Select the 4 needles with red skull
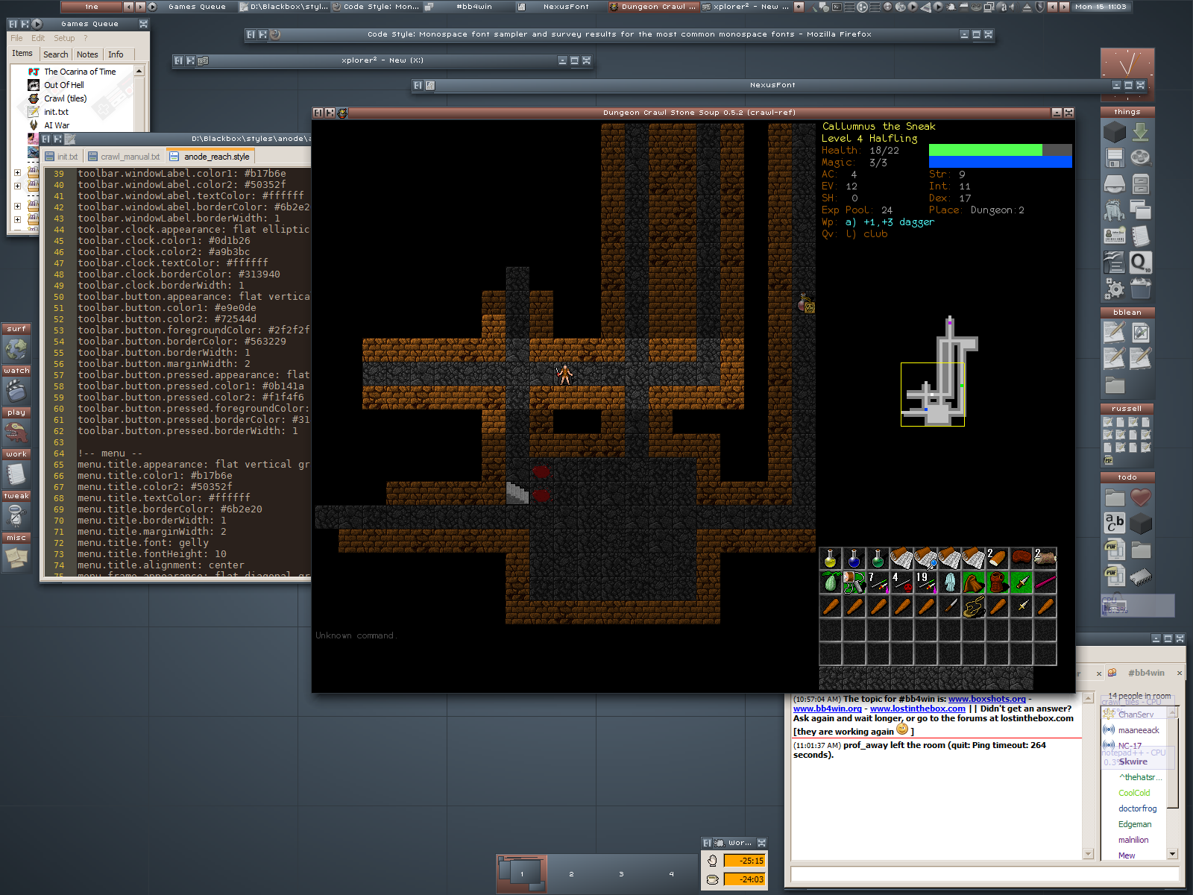The image size is (1193, 895). [x=902, y=582]
